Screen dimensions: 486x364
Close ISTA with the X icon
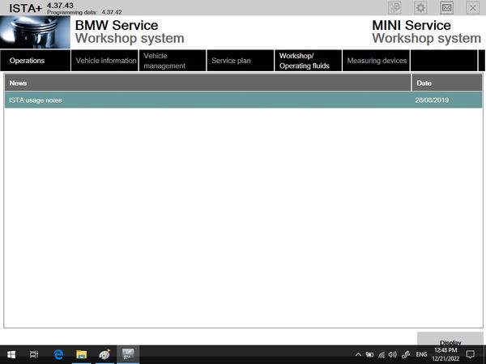tap(473, 8)
